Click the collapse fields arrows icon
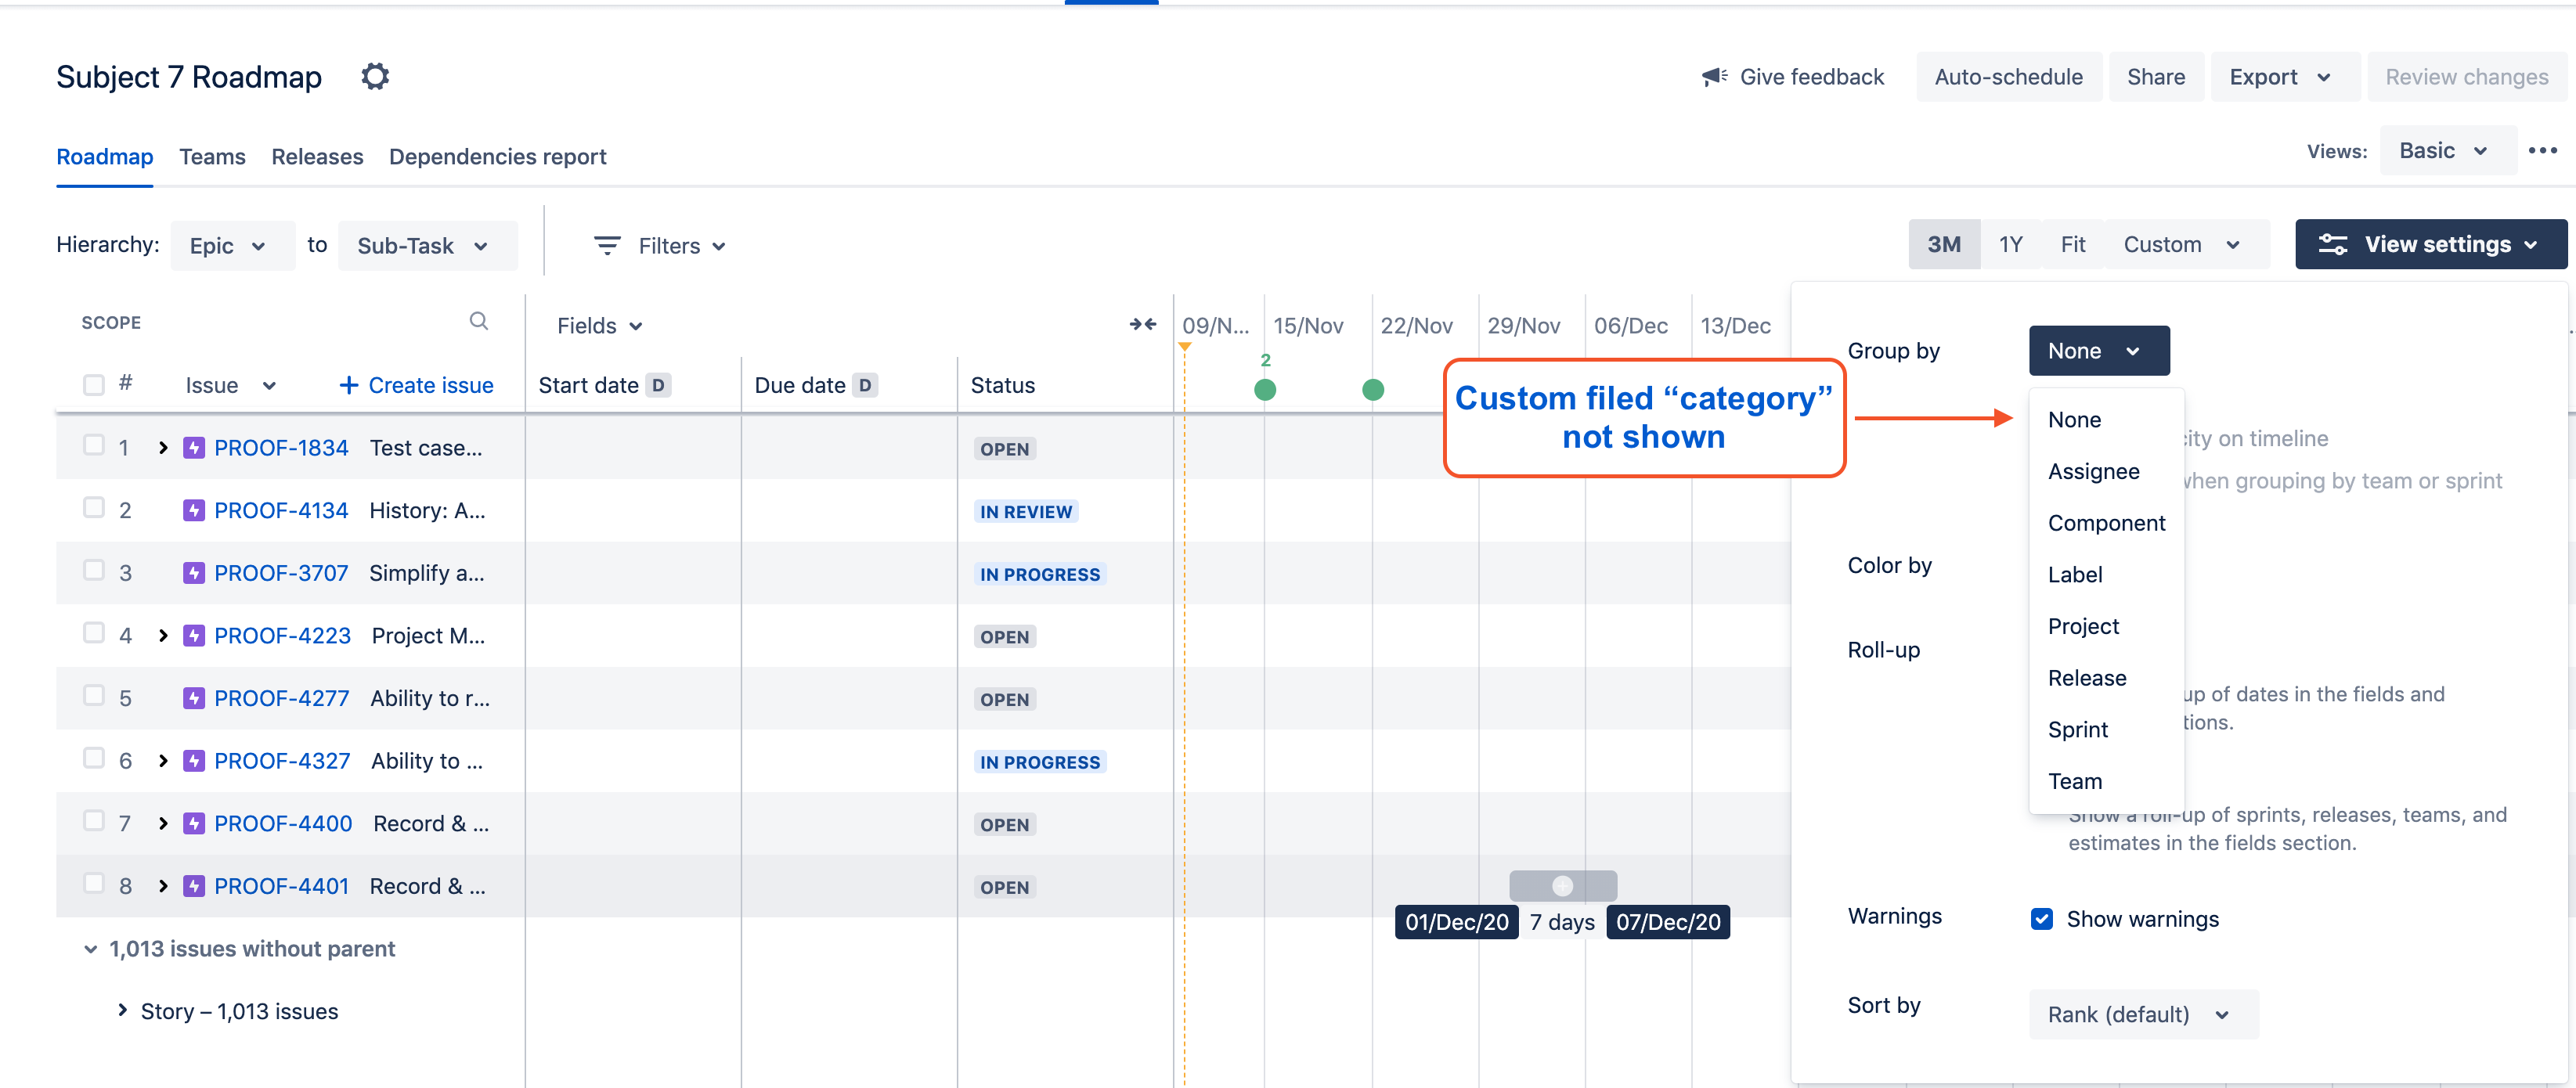Screen dimensions: 2576x1088 pyautogui.click(x=1143, y=325)
